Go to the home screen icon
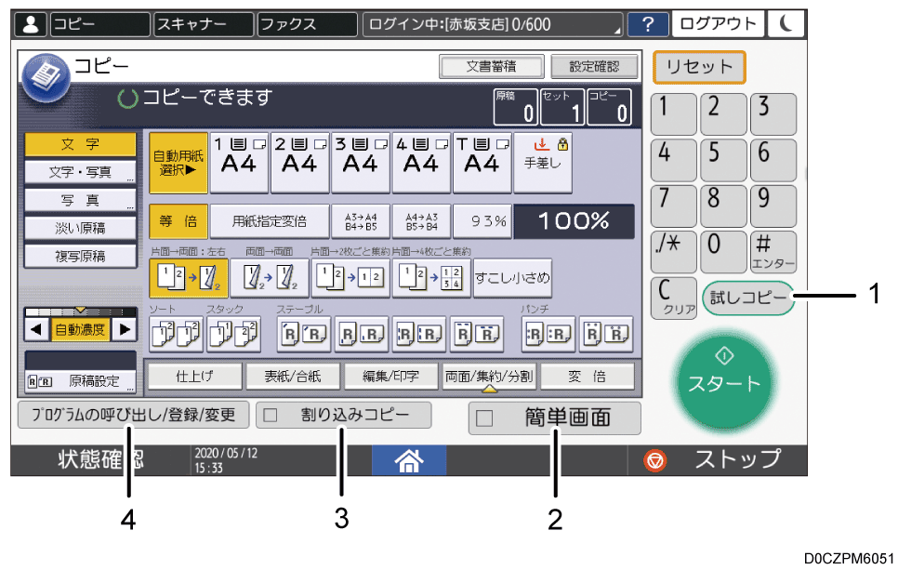The width and height of the screenshot is (898, 570). [409, 460]
